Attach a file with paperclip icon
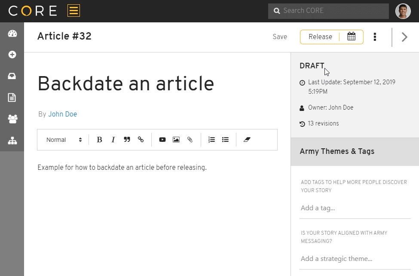 190,140
